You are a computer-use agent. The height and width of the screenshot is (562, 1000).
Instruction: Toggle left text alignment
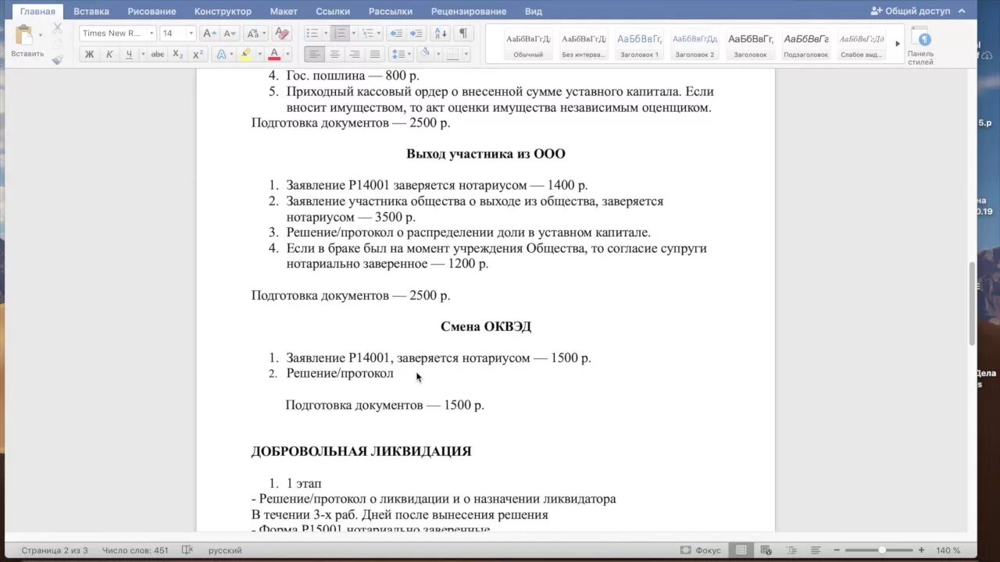coord(314,54)
